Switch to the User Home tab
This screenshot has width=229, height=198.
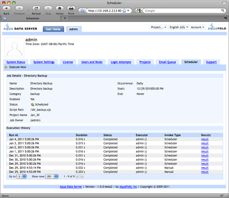pyautogui.click(x=53, y=29)
